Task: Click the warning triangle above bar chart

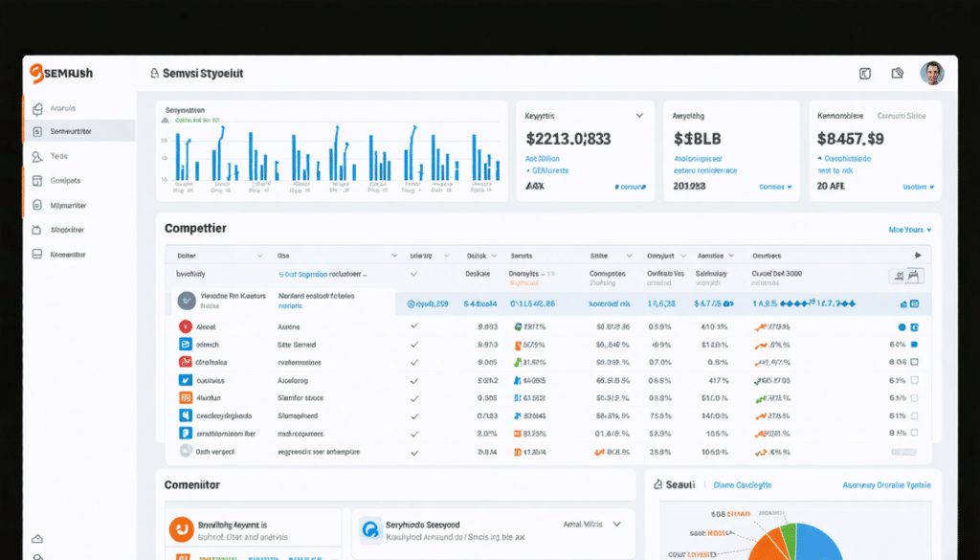Action: coord(165,120)
